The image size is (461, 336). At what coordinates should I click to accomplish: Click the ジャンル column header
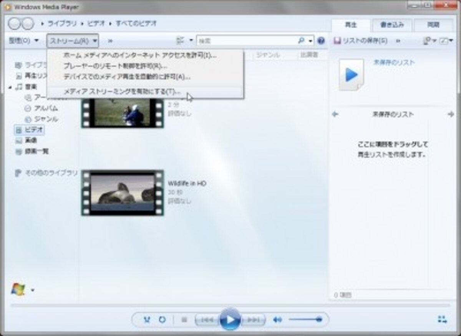point(268,55)
